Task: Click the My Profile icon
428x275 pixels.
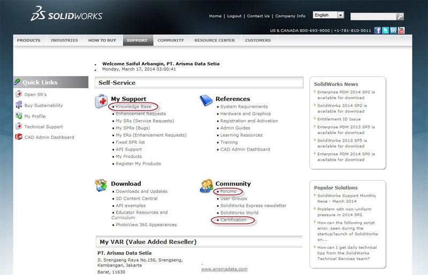Action: click(19, 115)
